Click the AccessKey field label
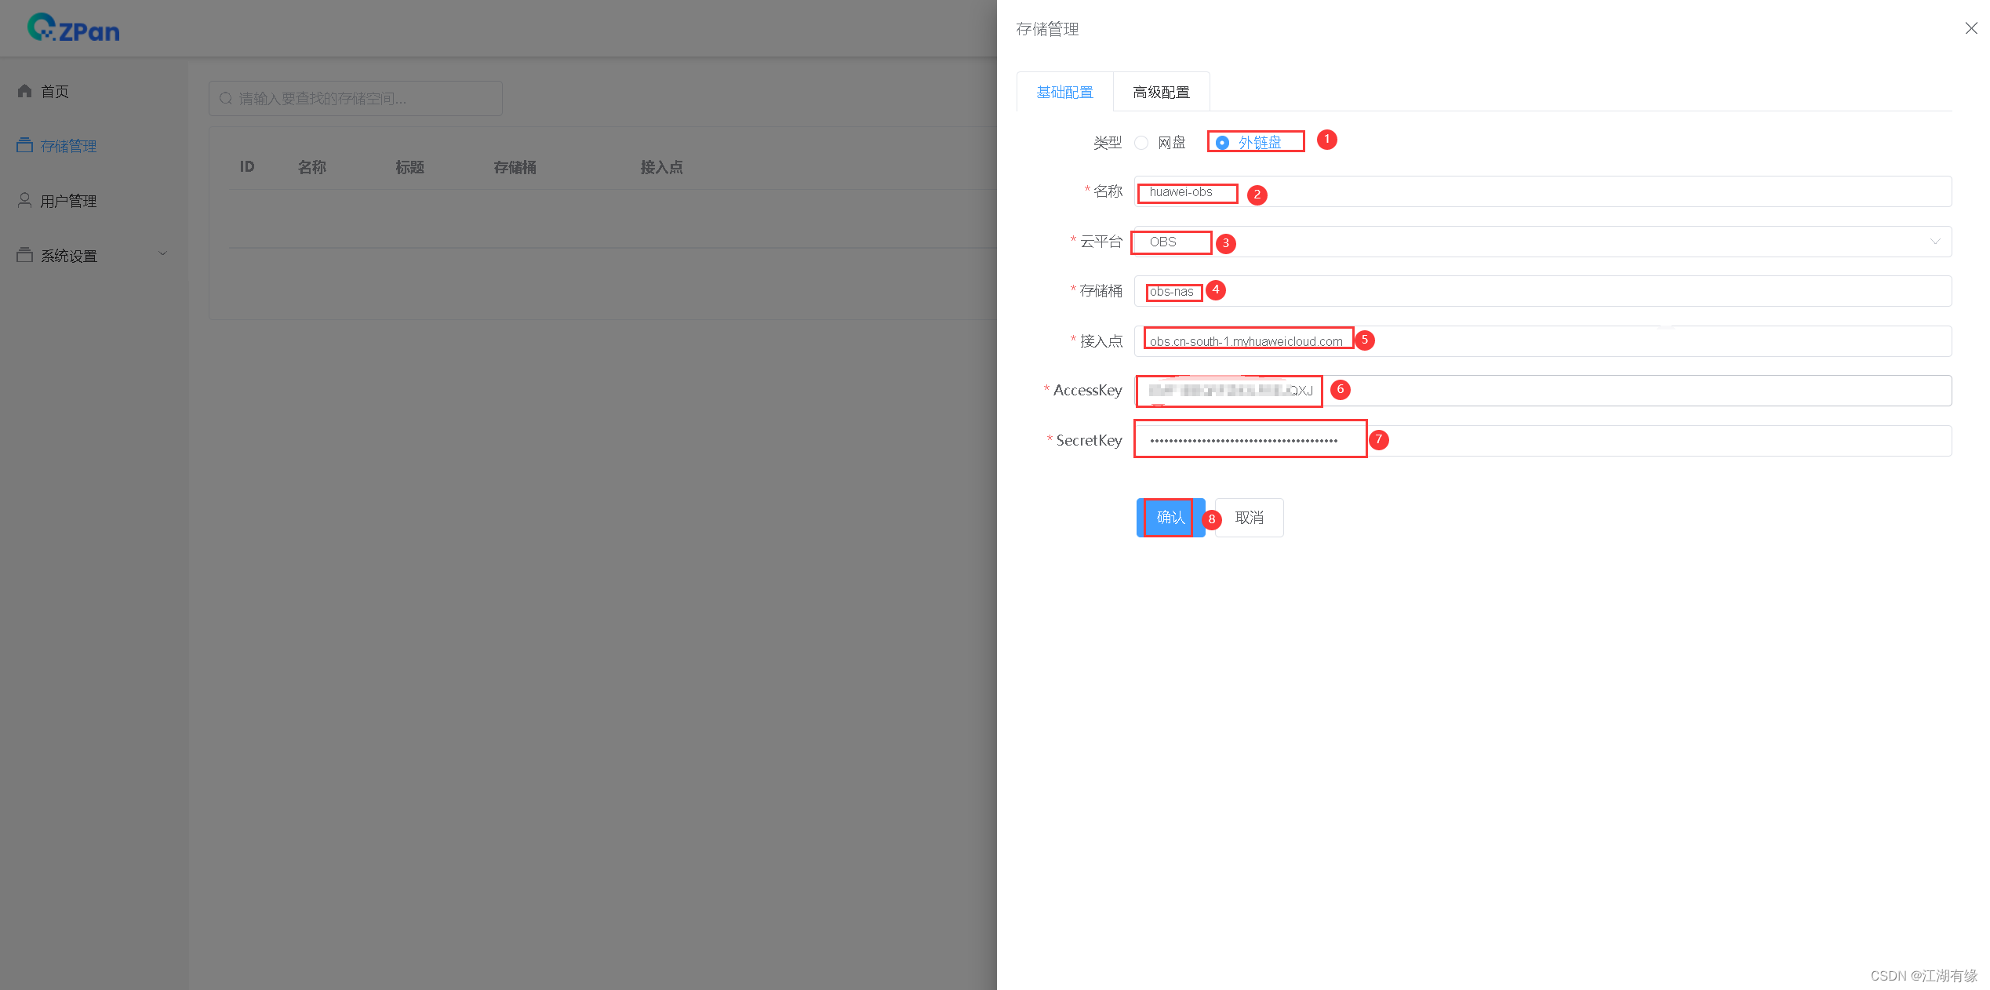 (x=1087, y=390)
